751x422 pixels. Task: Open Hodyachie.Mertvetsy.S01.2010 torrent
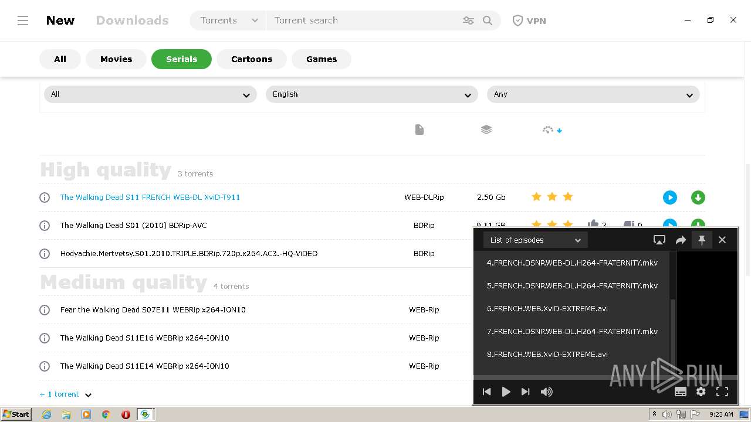pyautogui.click(x=189, y=254)
